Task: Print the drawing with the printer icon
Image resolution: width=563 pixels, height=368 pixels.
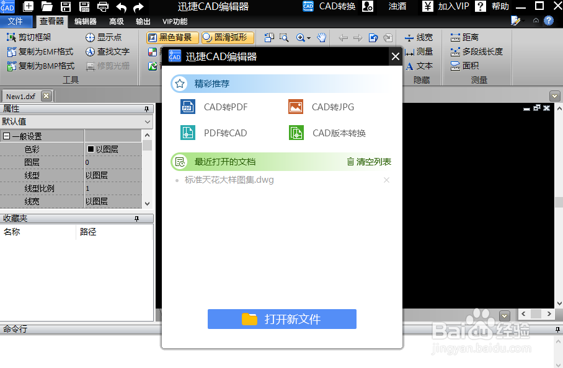Action: [x=103, y=6]
